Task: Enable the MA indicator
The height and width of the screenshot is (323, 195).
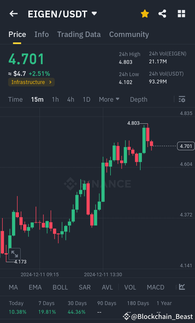Action: (x=13, y=287)
